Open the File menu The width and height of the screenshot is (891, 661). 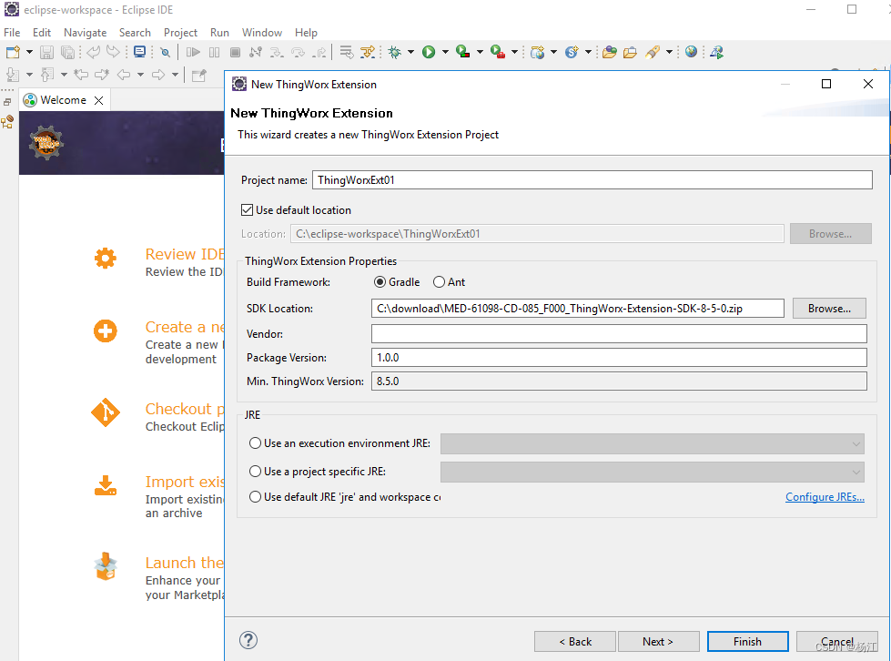point(12,33)
